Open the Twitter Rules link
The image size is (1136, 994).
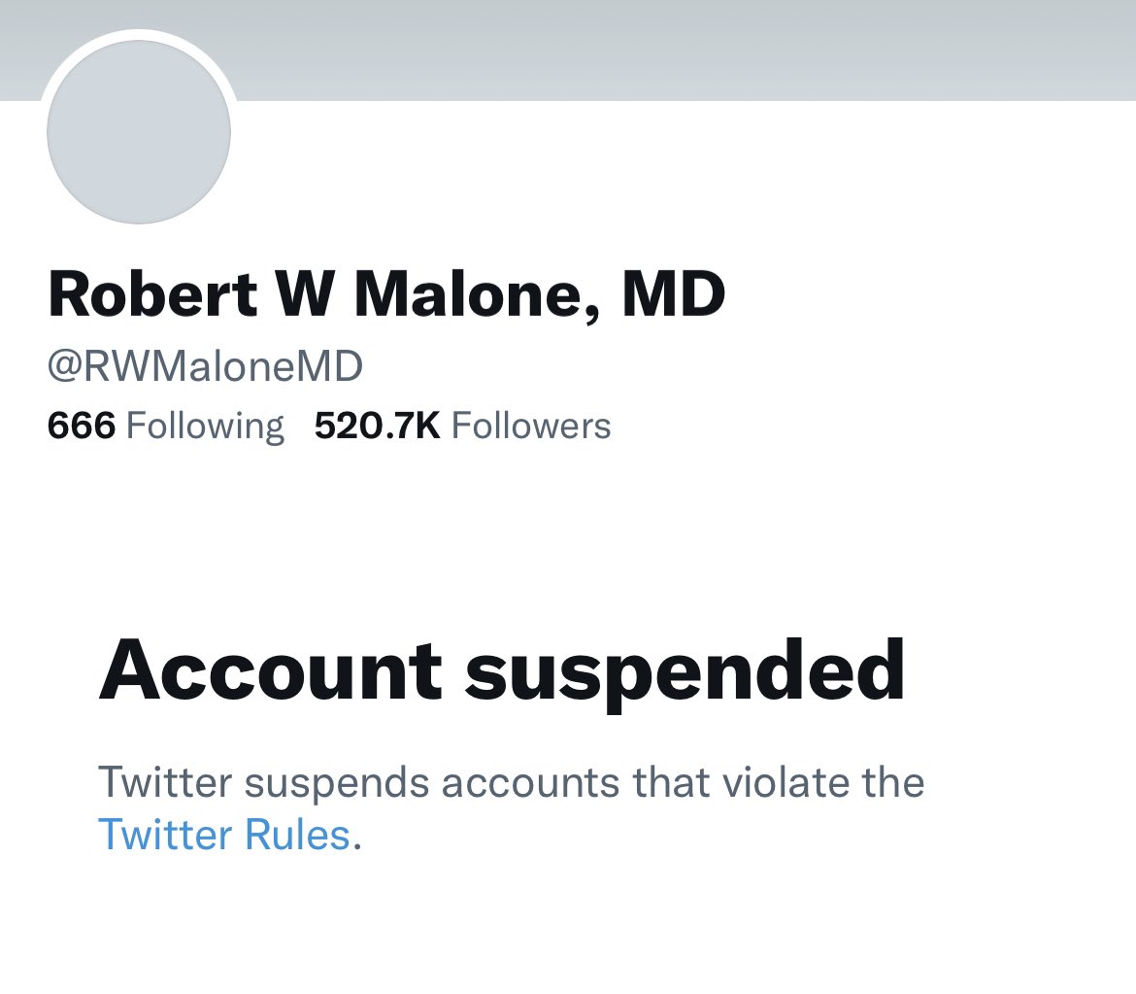click(x=223, y=835)
